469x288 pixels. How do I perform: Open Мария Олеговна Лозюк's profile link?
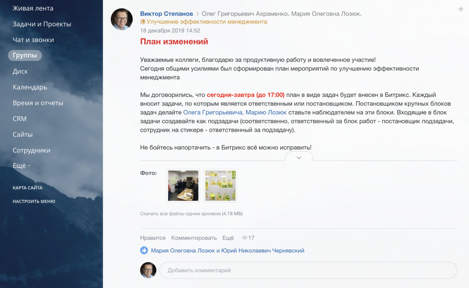coord(184,250)
